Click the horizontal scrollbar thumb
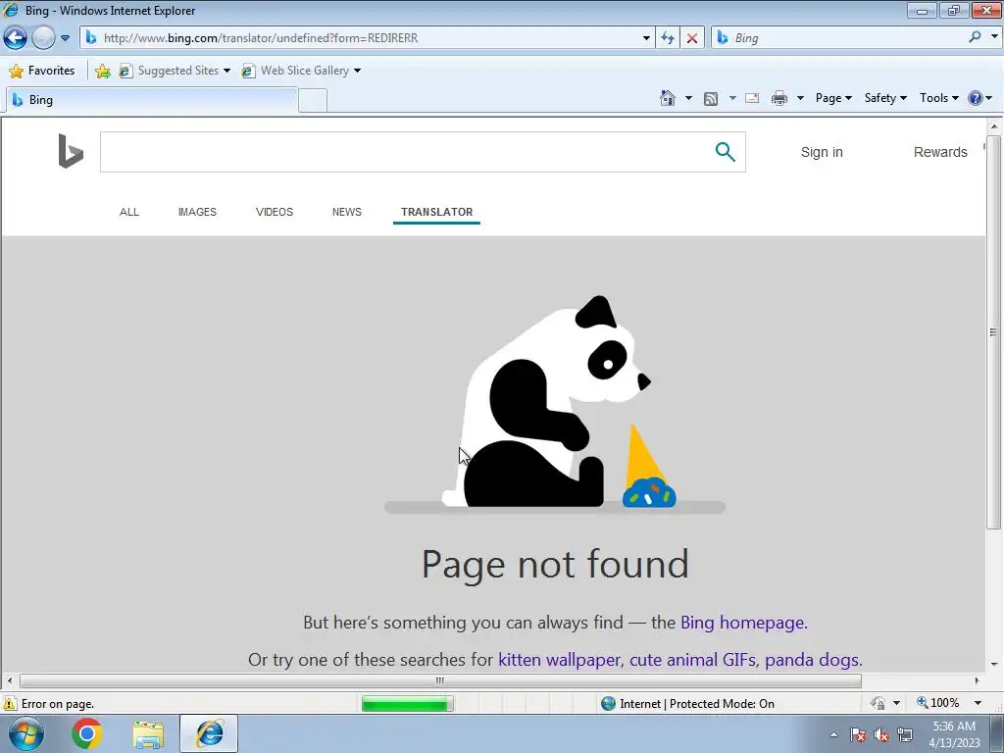Viewport: 1004px width, 753px height. (x=440, y=680)
